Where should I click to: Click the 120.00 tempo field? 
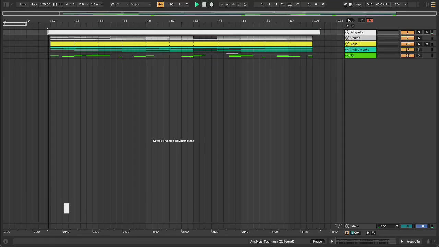[x=45, y=4]
